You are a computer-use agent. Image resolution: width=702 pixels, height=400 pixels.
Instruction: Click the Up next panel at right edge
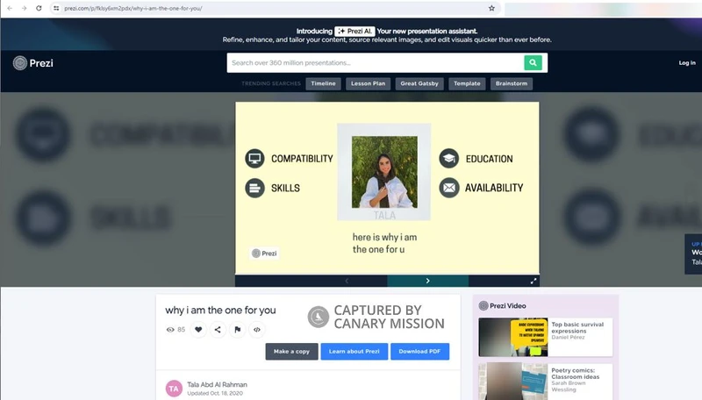tap(693, 254)
